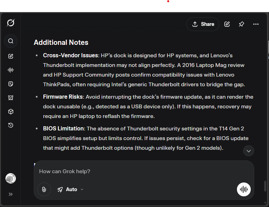This screenshot has height=207, width=269.
Task: Click the page scrollbar thumb on right edge
Action: (265, 186)
